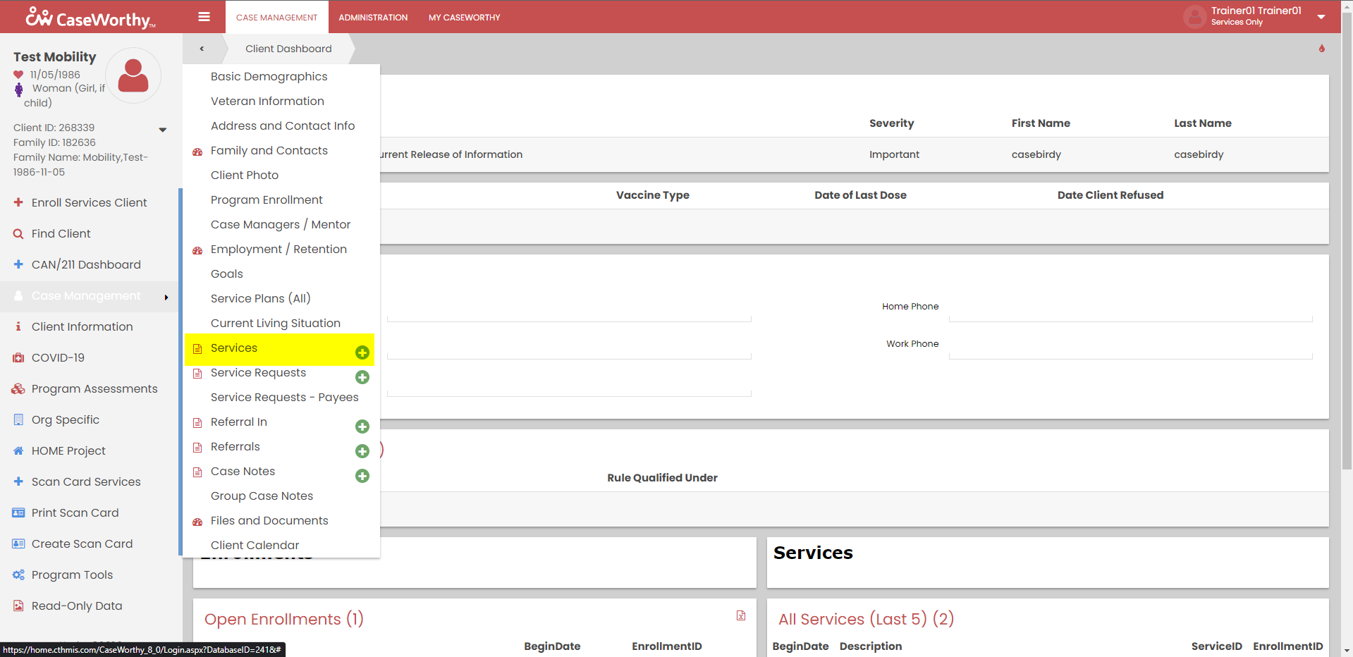Click the hamburger menu icon
Viewport: 1353px width, 657px height.
204,17
